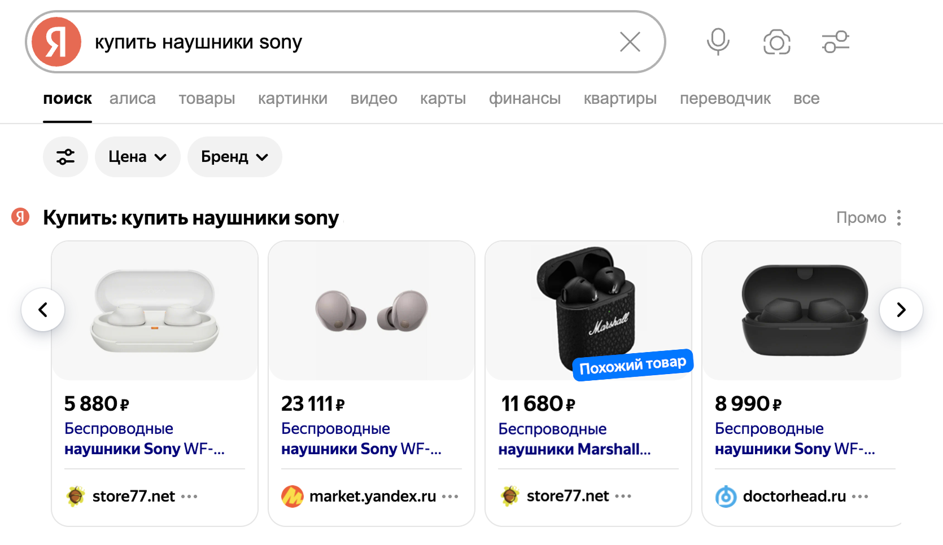Image resolution: width=943 pixels, height=545 pixels.
Task: Open the Marshall wireless headphones link
Action: 574,439
